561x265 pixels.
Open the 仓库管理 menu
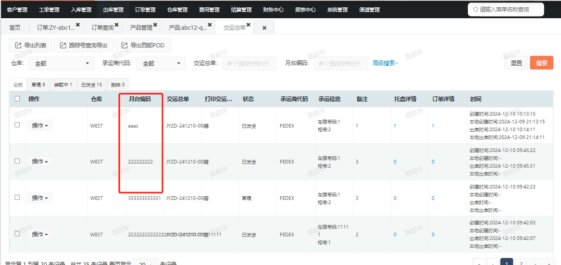[177, 10]
